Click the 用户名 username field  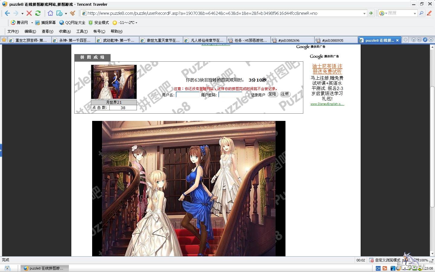(x=188, y=95)
